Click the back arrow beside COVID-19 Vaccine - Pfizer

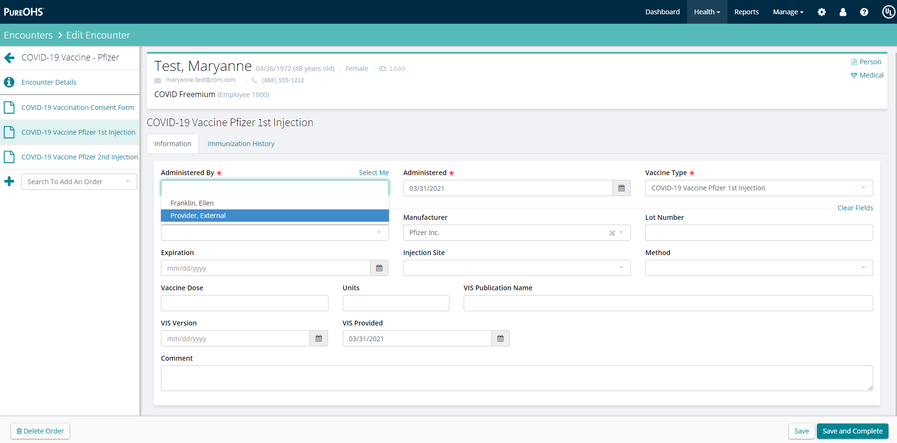pyautogui.click(x=10, y=58)
